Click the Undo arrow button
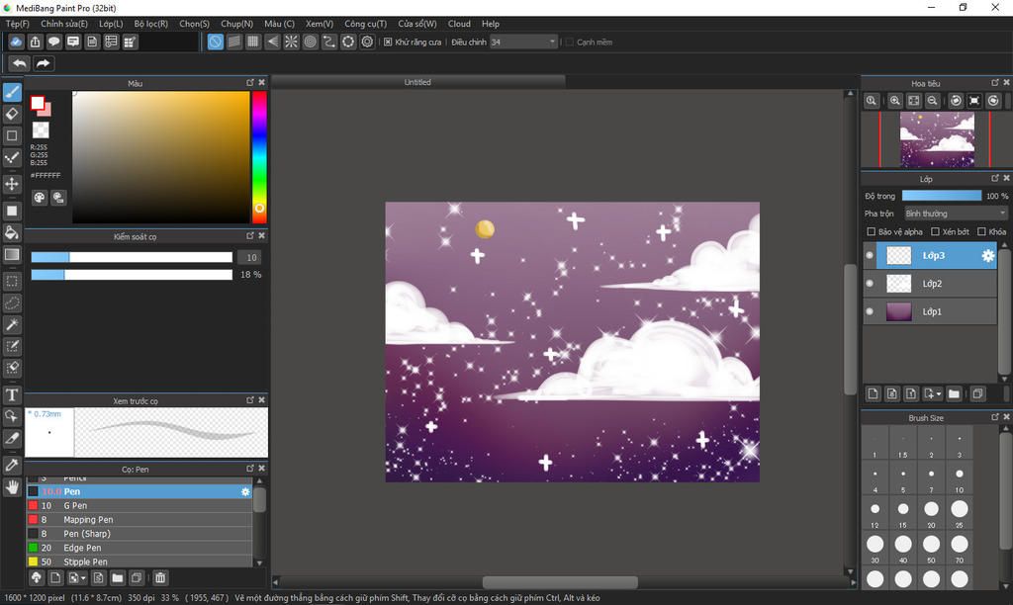1013x605 pixels. (x=20, y=63)
